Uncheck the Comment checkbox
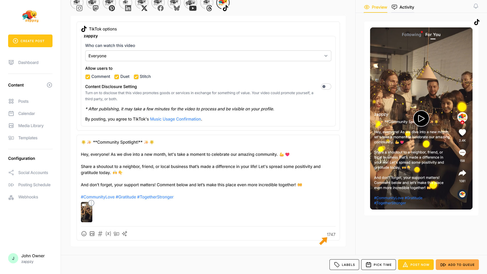Image resolution: width=487 pixels, height=274 pixels. [x=88, y=77]
